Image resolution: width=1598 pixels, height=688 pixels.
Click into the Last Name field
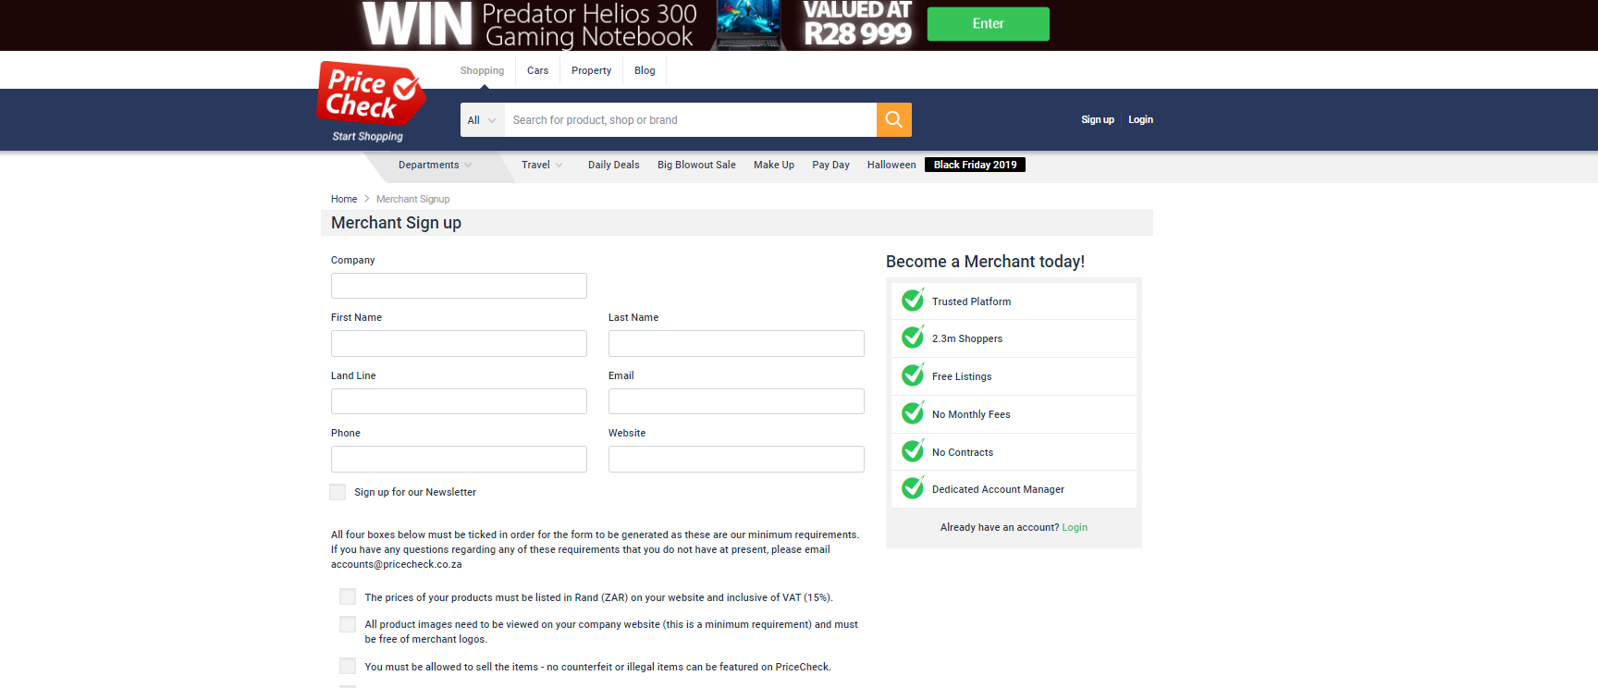click(x=736, y=343)
